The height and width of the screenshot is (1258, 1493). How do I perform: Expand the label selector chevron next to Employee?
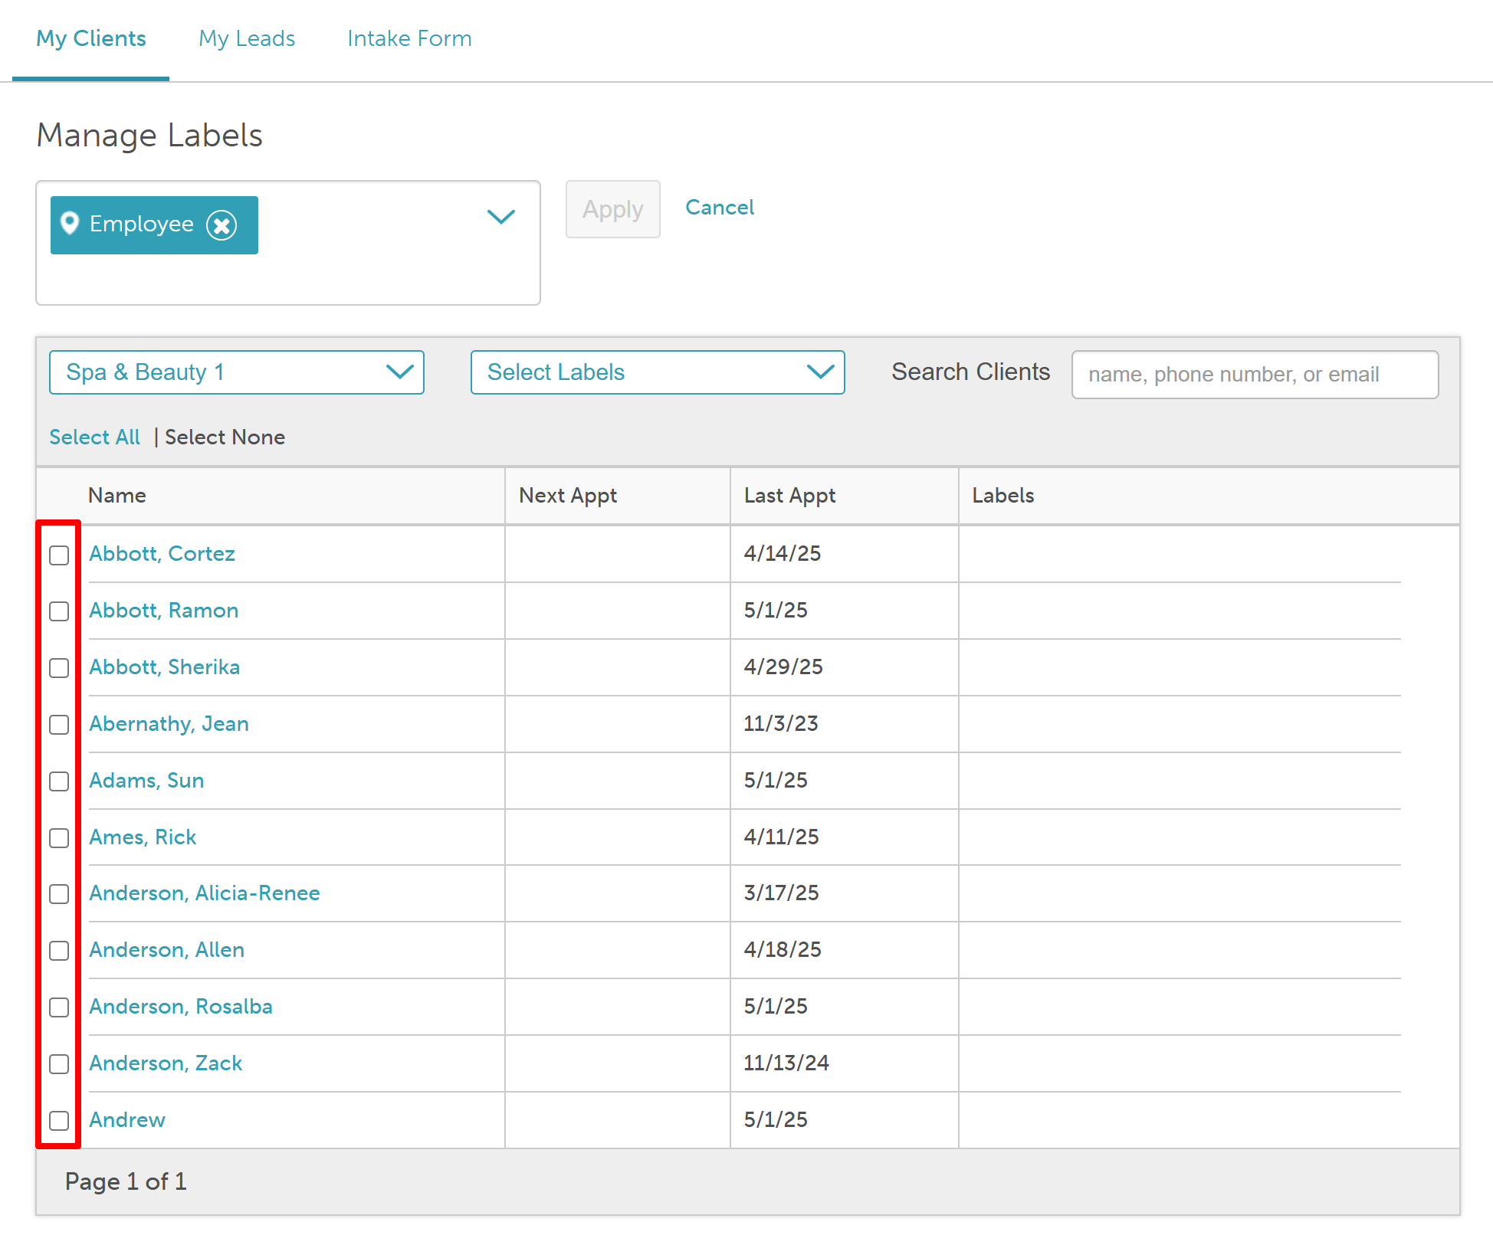[x=500, y=217]
